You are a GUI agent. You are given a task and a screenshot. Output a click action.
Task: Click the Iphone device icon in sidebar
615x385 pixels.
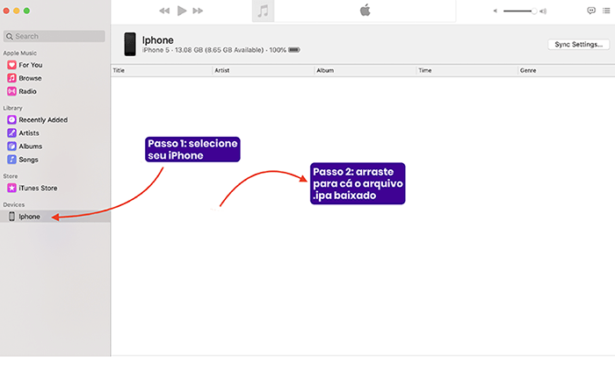point(11,217)
